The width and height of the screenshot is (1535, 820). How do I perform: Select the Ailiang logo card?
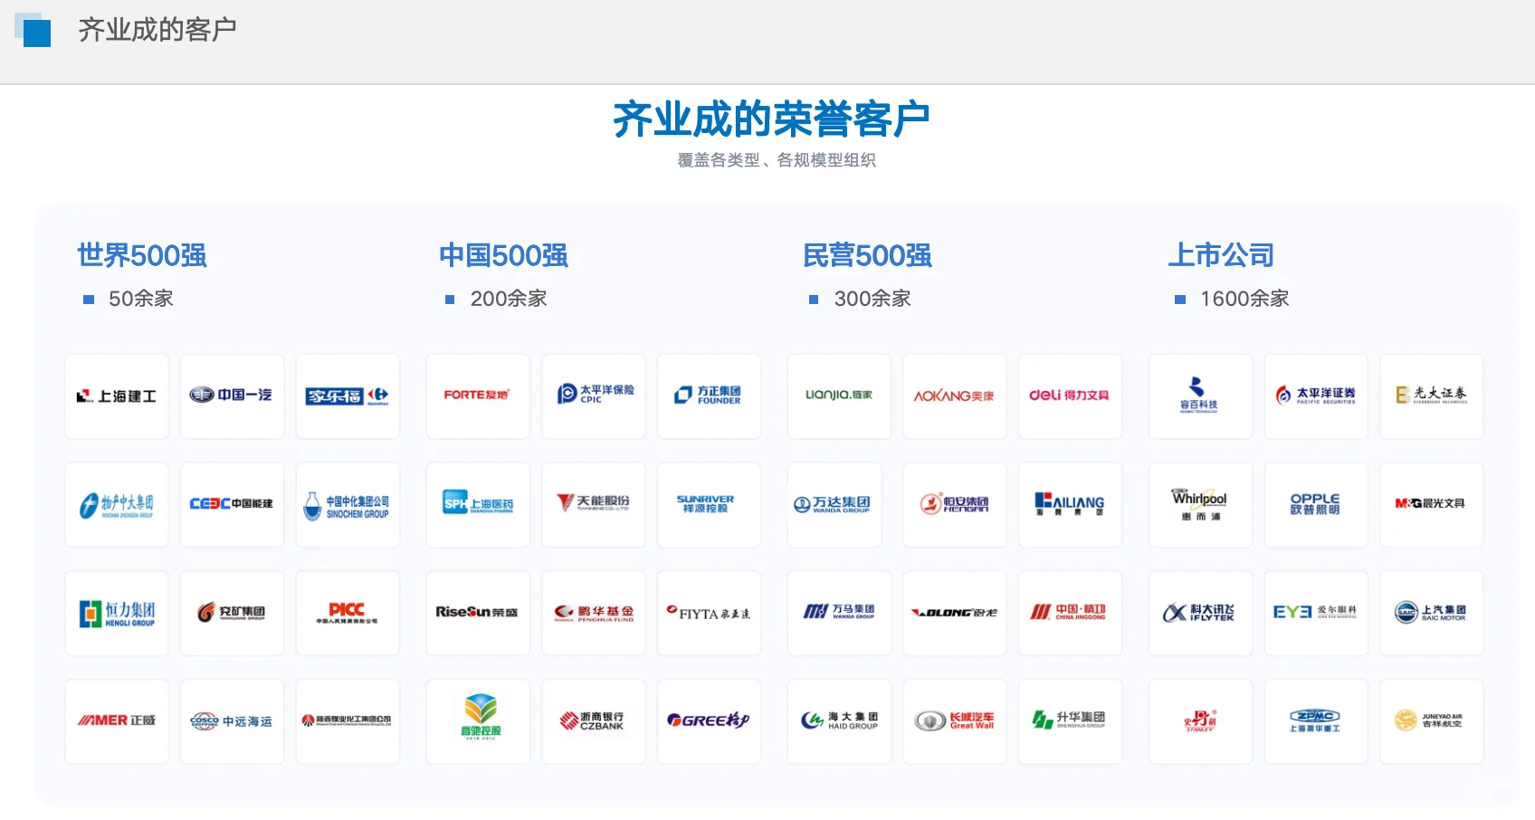coord(1070,505)
